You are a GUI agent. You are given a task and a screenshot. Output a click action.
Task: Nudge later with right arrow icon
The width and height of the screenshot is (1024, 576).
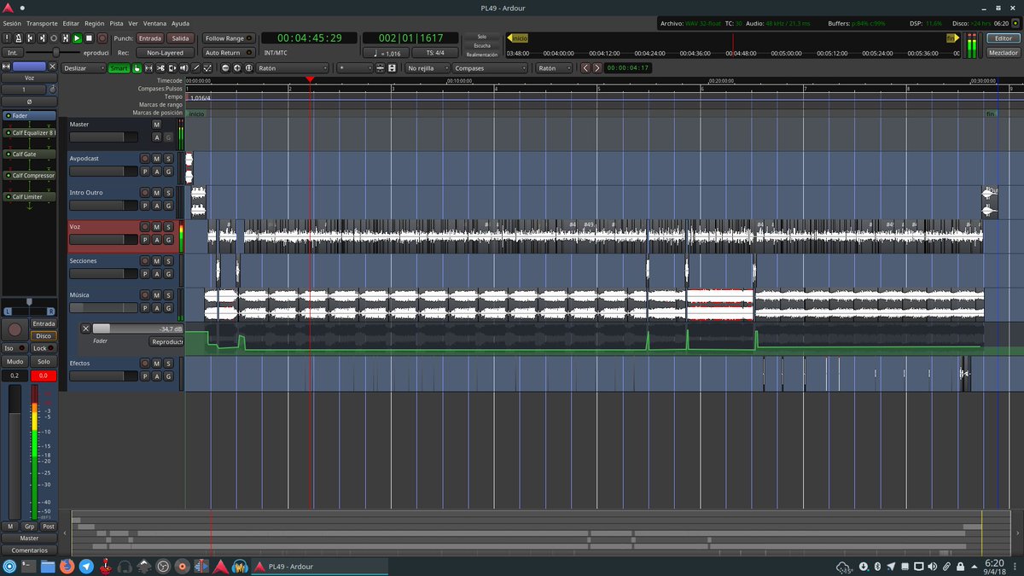(596, 67)
